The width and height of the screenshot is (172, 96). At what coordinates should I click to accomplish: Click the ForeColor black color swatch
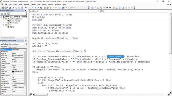[13, 72]
